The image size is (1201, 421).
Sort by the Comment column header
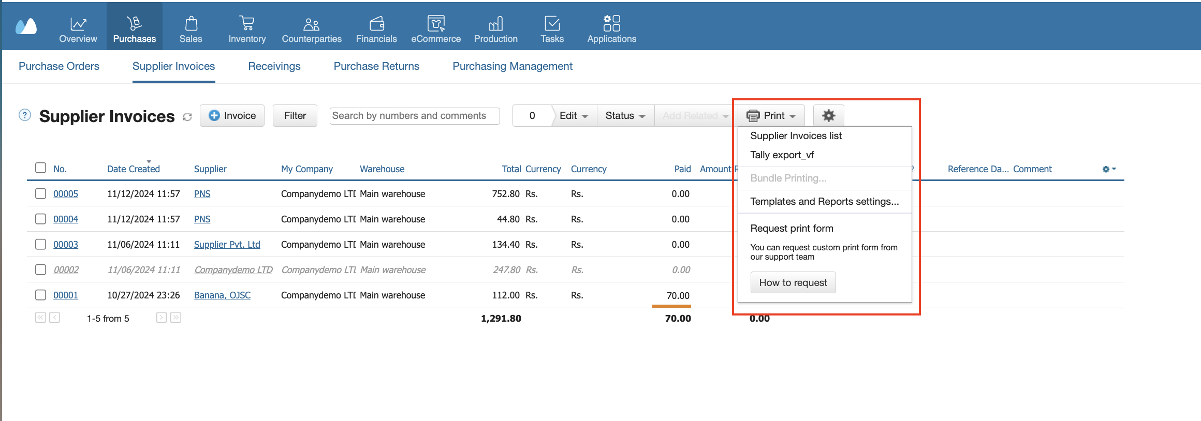pyautogui.click(x=1032, y=169)
